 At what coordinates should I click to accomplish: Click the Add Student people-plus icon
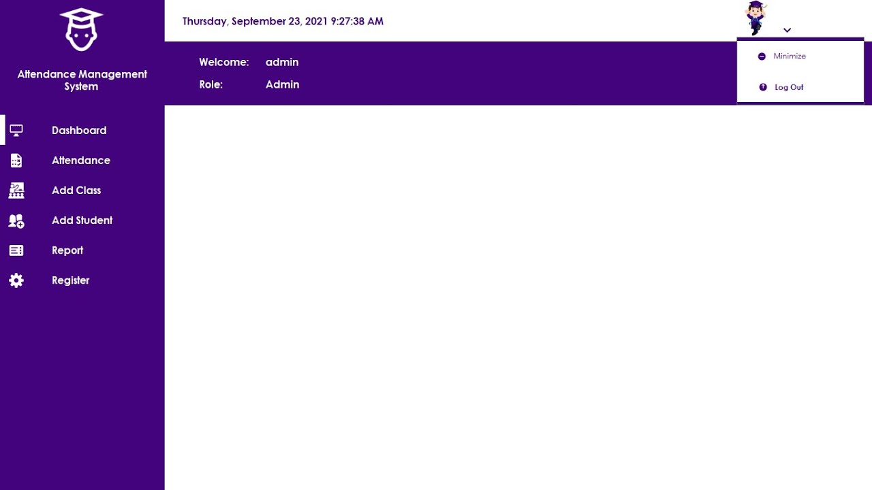tap(16, 220)
